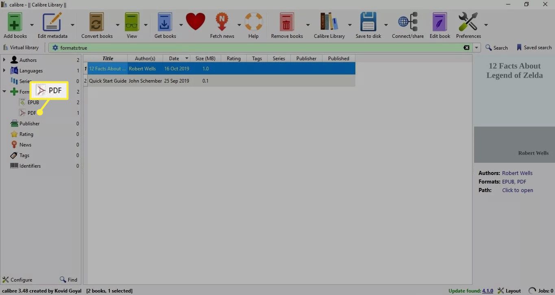This screenshot has width=555, height=295.
Task: Click the Get books icon
Action: [165, 22]
